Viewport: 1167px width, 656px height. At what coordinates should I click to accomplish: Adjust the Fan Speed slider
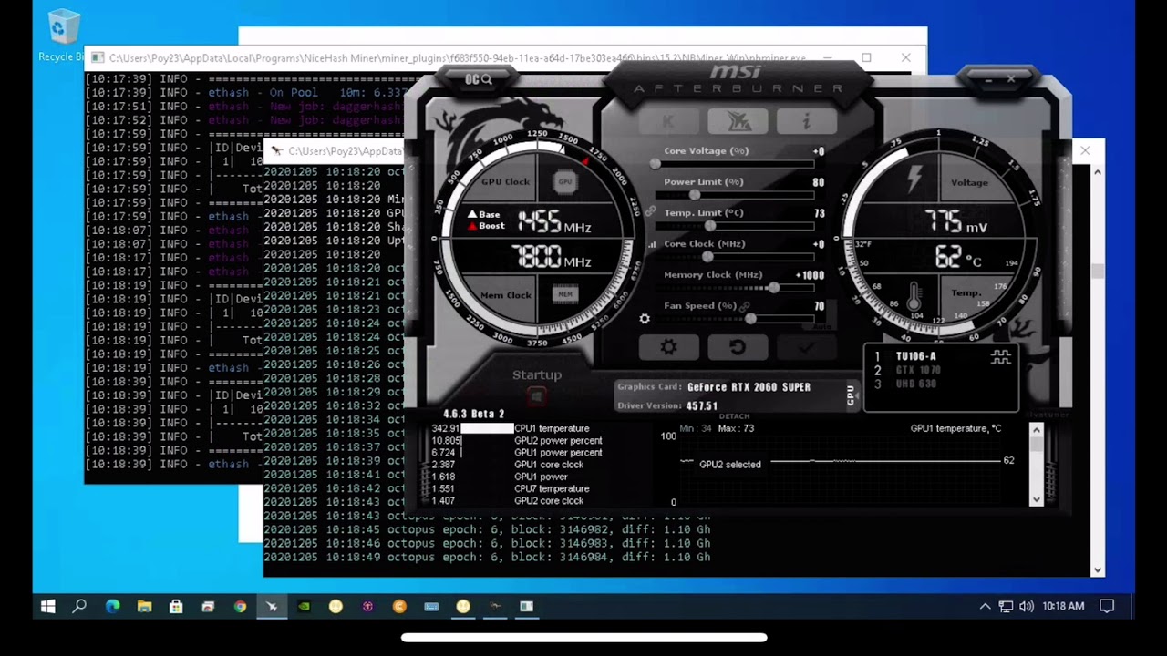735,319
